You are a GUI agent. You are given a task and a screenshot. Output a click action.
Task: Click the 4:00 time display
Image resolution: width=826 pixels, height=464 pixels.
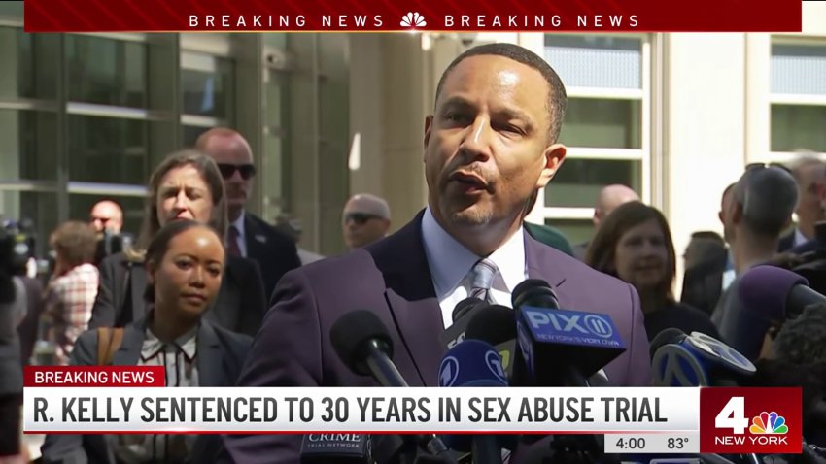coord(631,444)
